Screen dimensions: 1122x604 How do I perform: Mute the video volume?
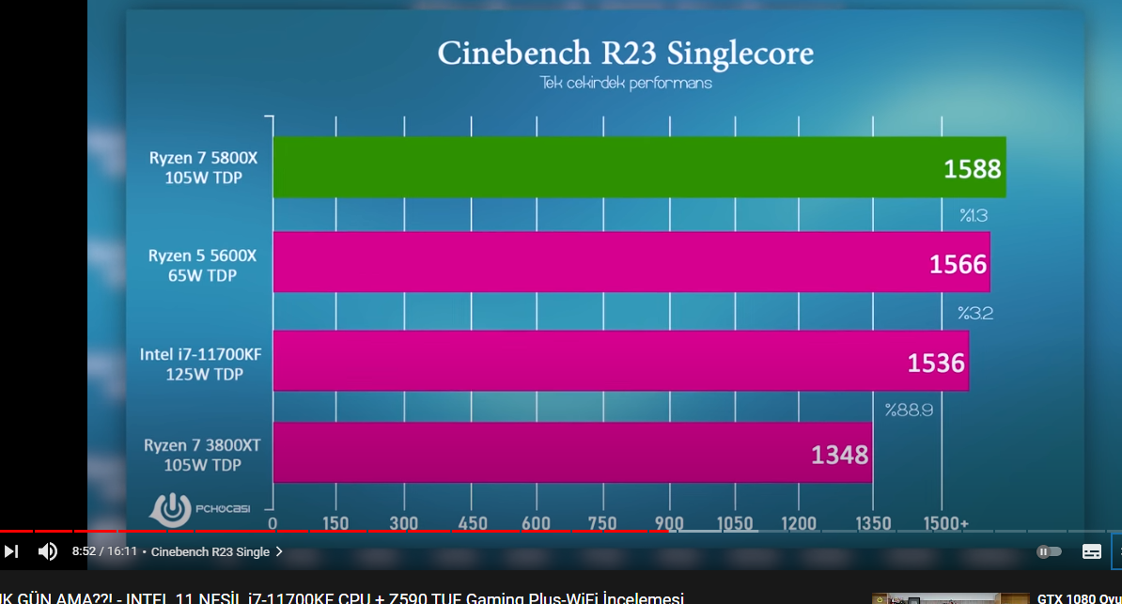tap(47, 551)
